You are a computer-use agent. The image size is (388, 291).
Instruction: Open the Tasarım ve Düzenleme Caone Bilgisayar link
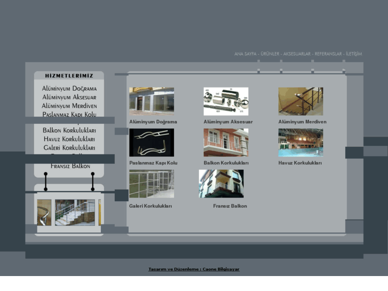194,269
